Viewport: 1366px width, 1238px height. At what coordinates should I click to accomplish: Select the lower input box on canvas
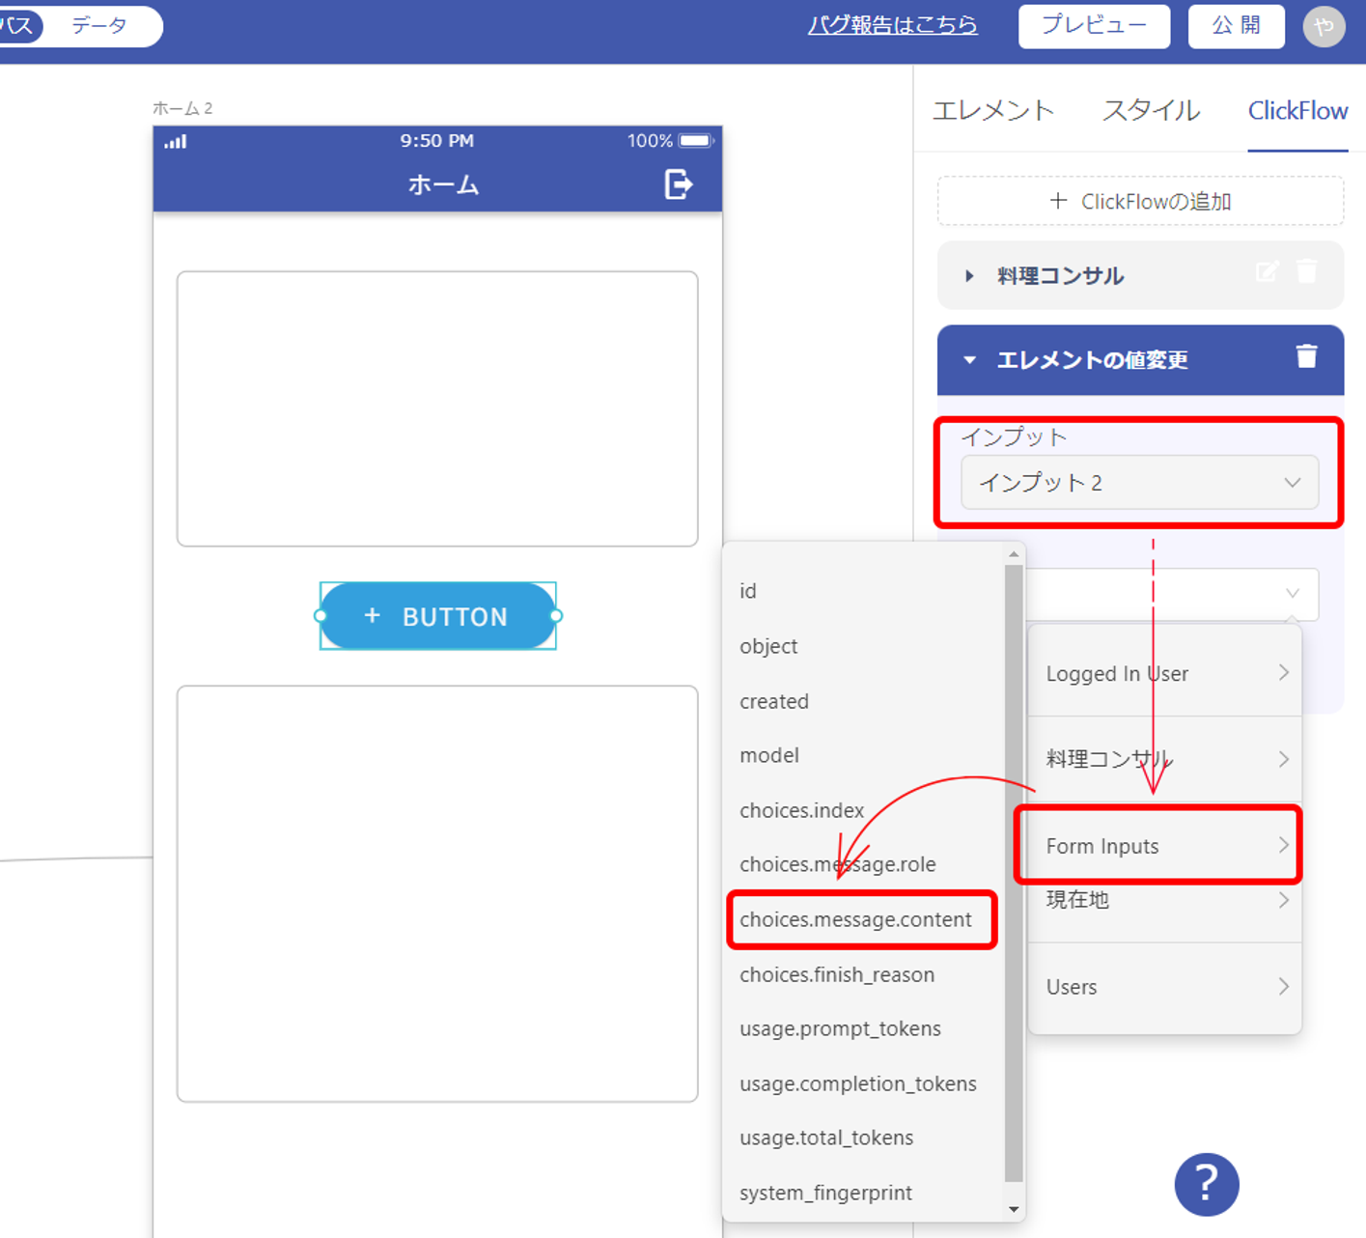pyautogui.click(x=437, y=893)
